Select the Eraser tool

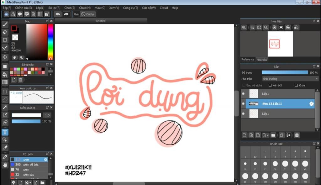coord(5,32)
